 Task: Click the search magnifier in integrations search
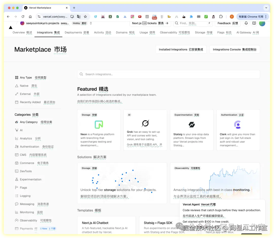[81, 74]
